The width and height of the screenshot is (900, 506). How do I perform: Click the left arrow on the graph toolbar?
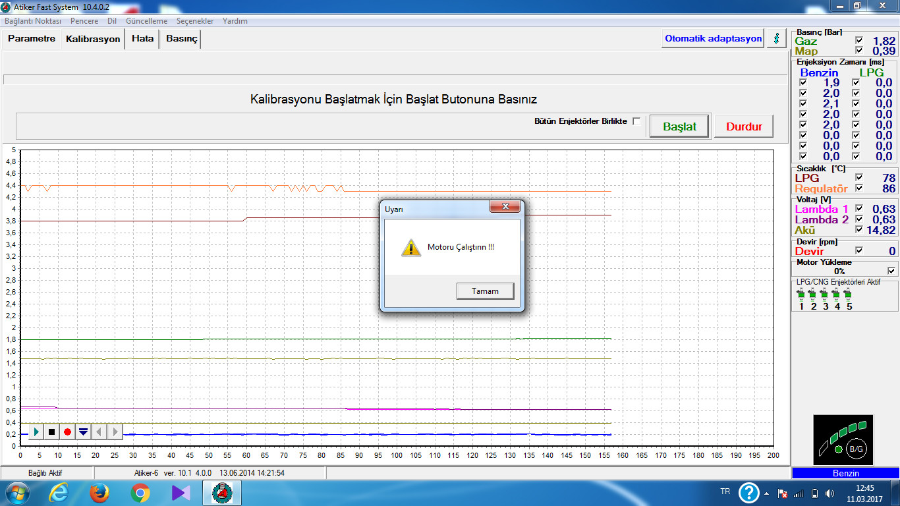[99, 432]
